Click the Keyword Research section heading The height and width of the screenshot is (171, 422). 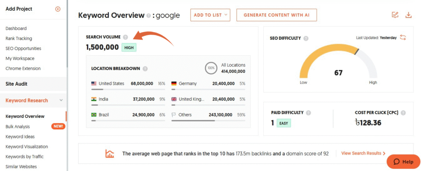point(27,101)
